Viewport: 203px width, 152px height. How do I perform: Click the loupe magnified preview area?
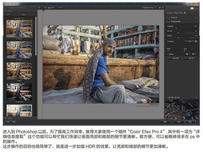point(182,109)
